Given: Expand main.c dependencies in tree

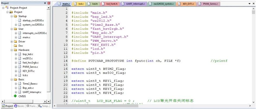Looking at the screenshot, I should (x=16, y=37).
